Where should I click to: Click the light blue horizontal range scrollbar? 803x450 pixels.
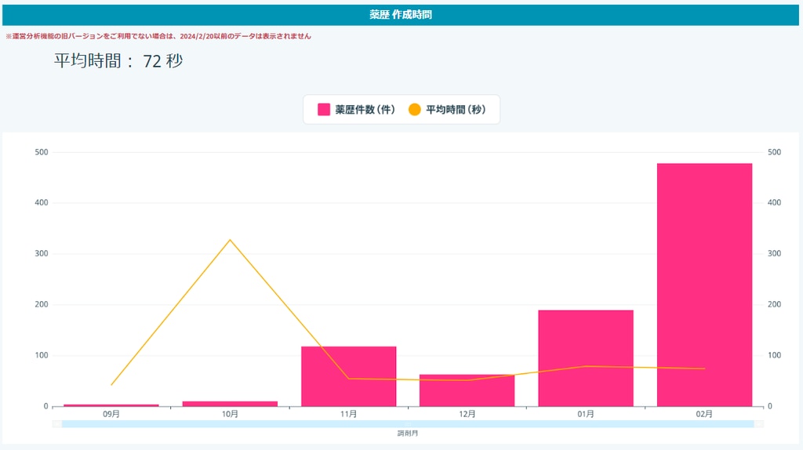[408, 424]
